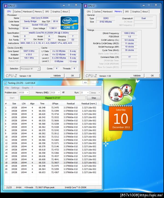Select result row 1 with time 68.548
This screenshot has width=164, height=198.
pyautogui.click(x=51, y=108)
